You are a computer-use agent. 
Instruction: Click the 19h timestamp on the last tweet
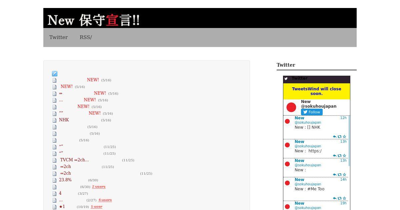pos(343,203)
